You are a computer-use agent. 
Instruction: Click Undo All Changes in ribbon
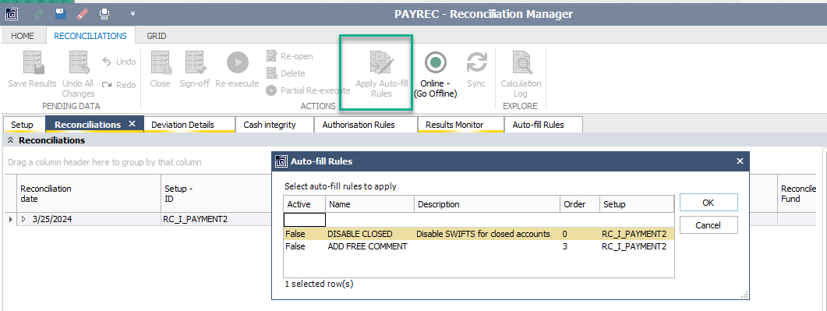[78, 74]
